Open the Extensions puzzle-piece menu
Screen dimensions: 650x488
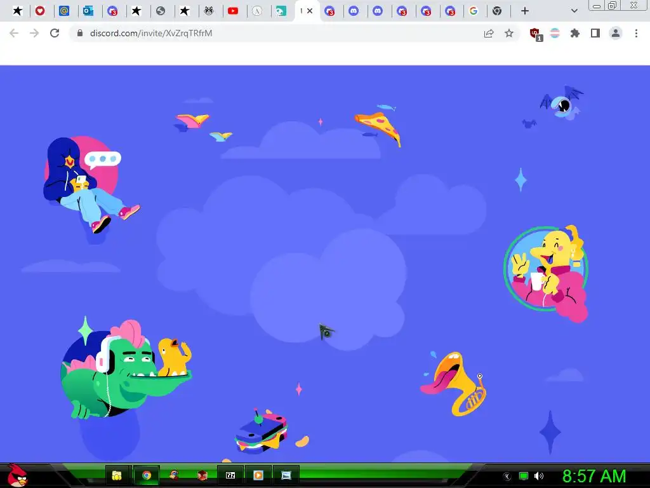tap(575, 33)
